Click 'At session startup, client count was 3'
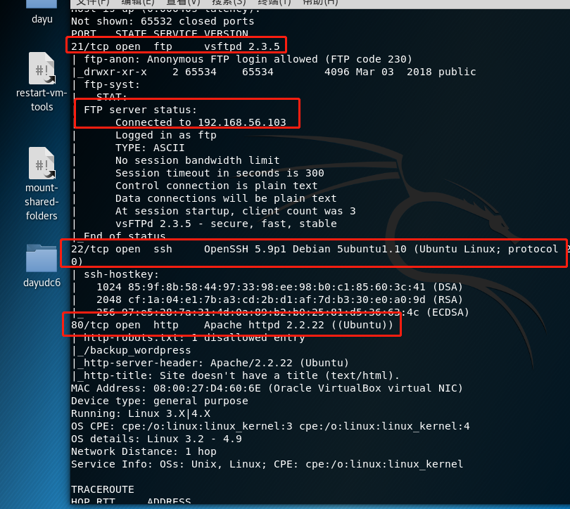The width and height of the screenshot is (570, 509). tap(236, 211)
